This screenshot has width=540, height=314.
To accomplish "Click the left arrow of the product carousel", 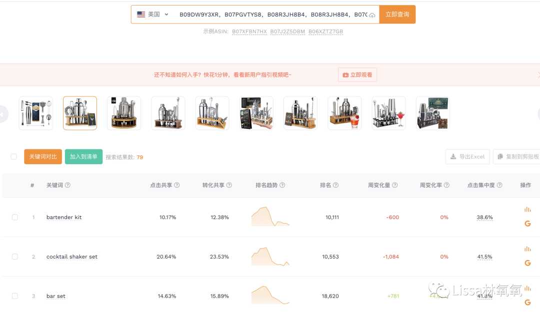I will click(4, 113).
